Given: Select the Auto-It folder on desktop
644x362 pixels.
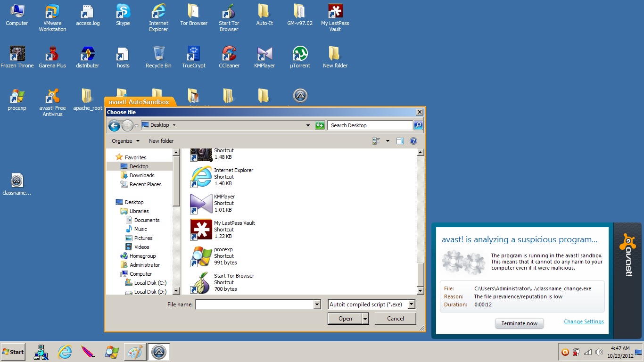Looking at the screenshot, I should [264, 15].
